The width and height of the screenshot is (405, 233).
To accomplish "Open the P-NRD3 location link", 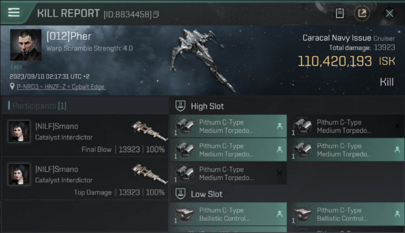I will (x=61, y=87).
